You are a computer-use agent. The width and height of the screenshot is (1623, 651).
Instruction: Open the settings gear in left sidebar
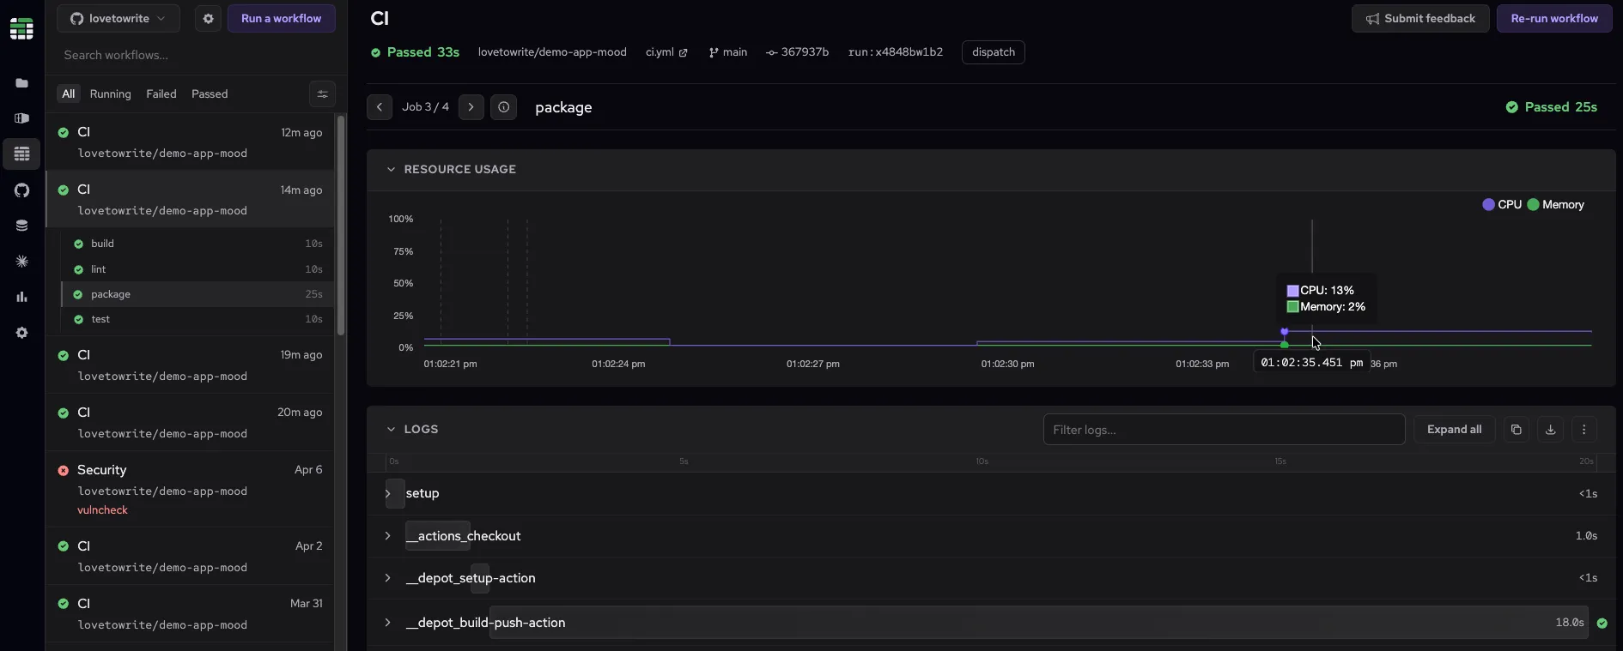click(21, 333)
